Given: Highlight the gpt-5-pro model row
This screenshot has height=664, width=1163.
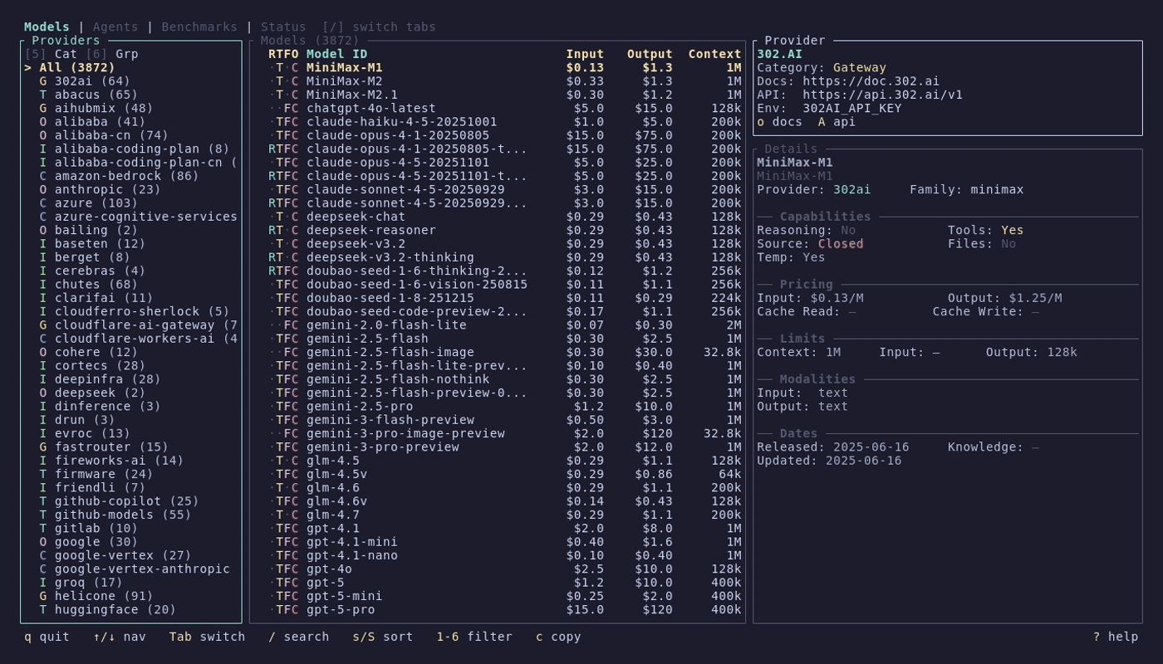Looking at the screenshot, I should [340, 609].
